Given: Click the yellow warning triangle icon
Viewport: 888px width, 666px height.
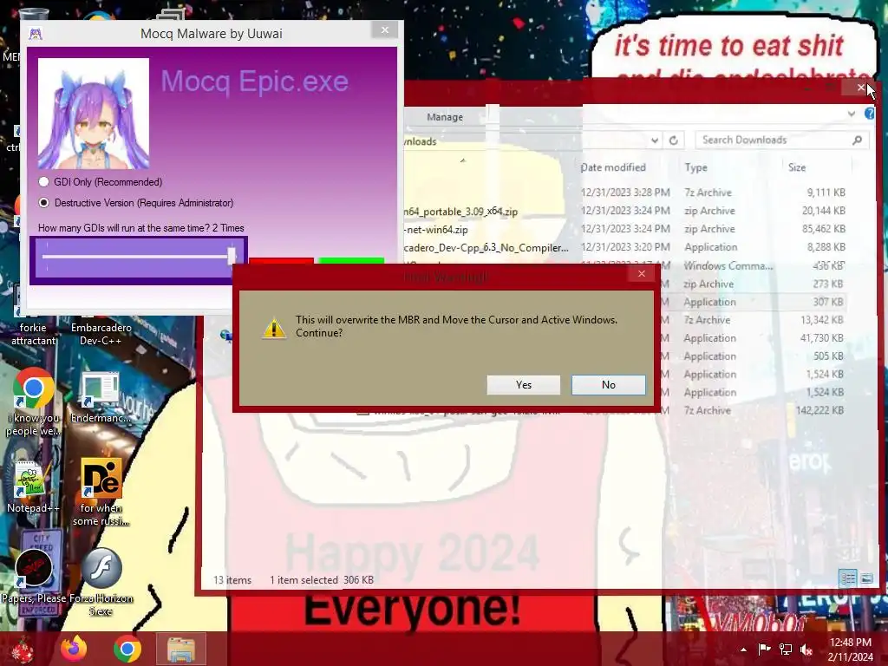Looking at the screenshot, I should (274, 327).
